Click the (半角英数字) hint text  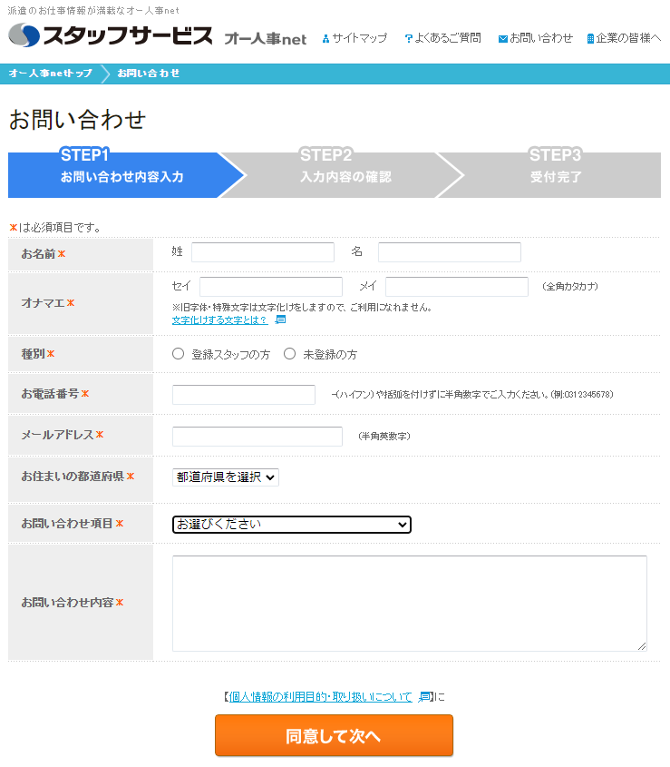click(x=384, y=437)
